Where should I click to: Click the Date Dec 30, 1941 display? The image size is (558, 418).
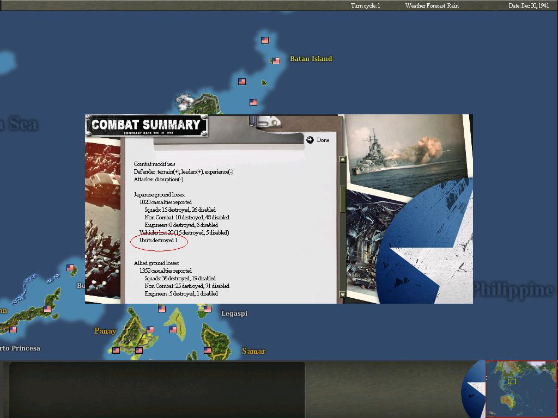point(529,5)
